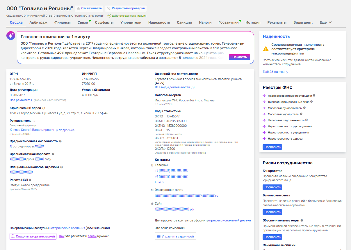The height and width of the screenshot is (250, 351).
Task: Click the ОГРН value 1177746569505
Action: click(x=20, y=79)
